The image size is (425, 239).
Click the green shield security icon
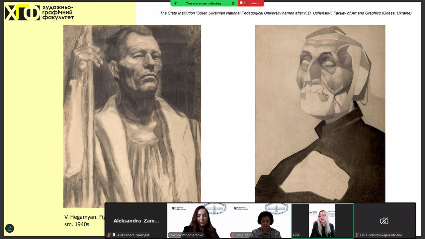point(233,3)
